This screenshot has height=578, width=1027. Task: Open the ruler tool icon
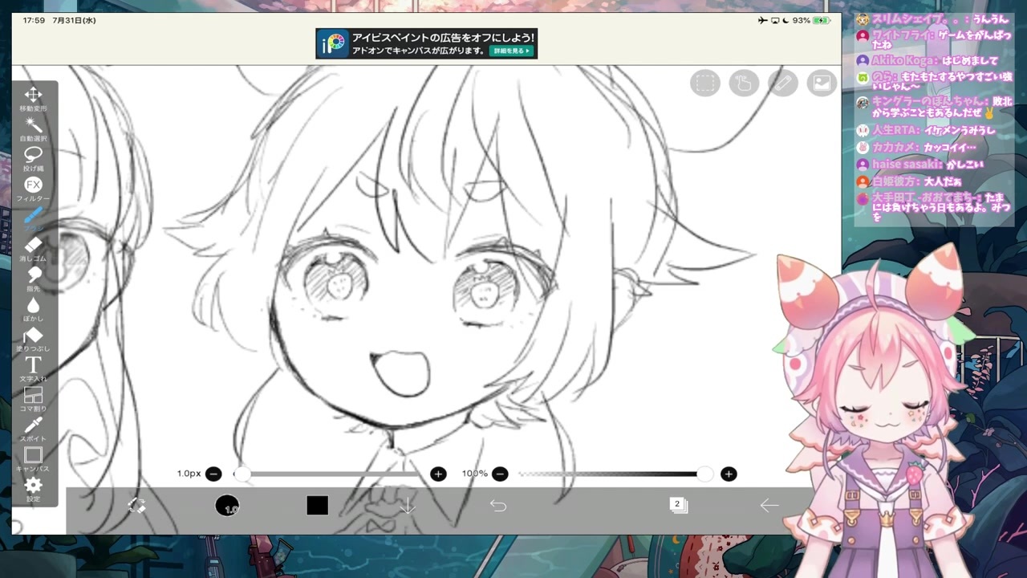[x=783, y=83]
